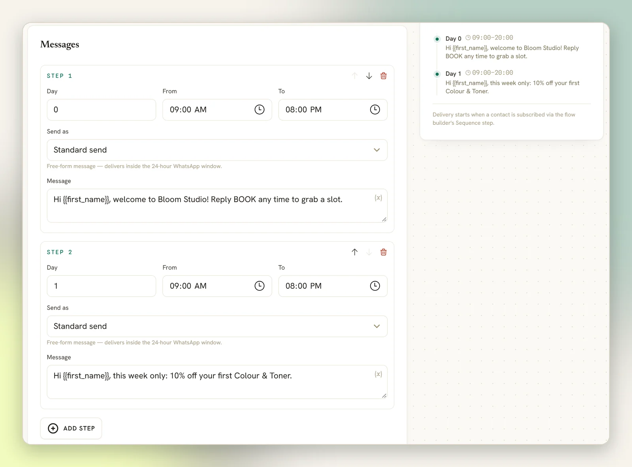This screenshot has width=632, height=467.
Task: Click resize handle of Step 1 message box
Action: click(x=384, y=219)
